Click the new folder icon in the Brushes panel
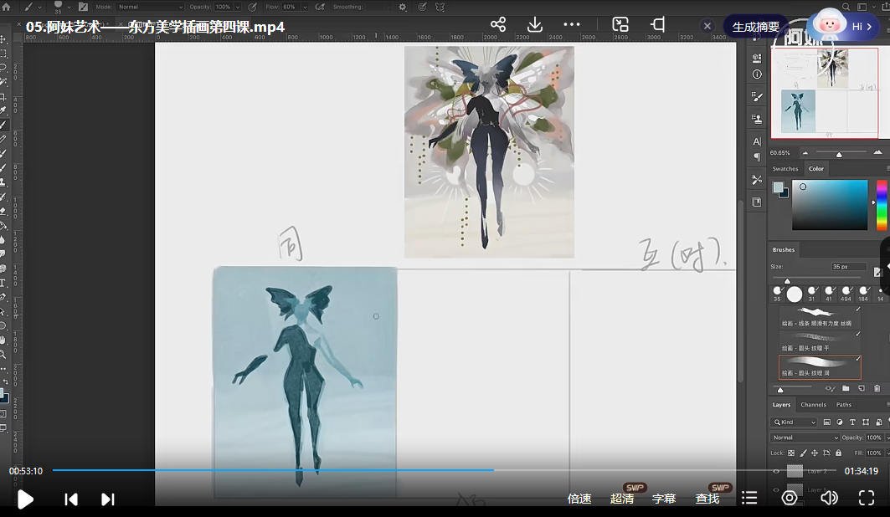This screenshot has width=890, height=517. tap(846, 387)
